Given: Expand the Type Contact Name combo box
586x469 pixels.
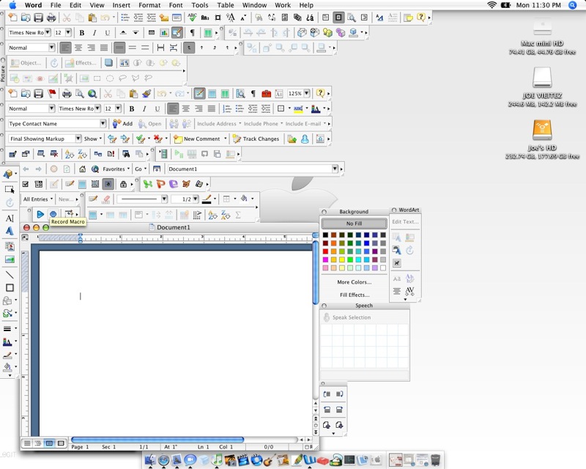Looking at the screenshot, I should (103, 123).
